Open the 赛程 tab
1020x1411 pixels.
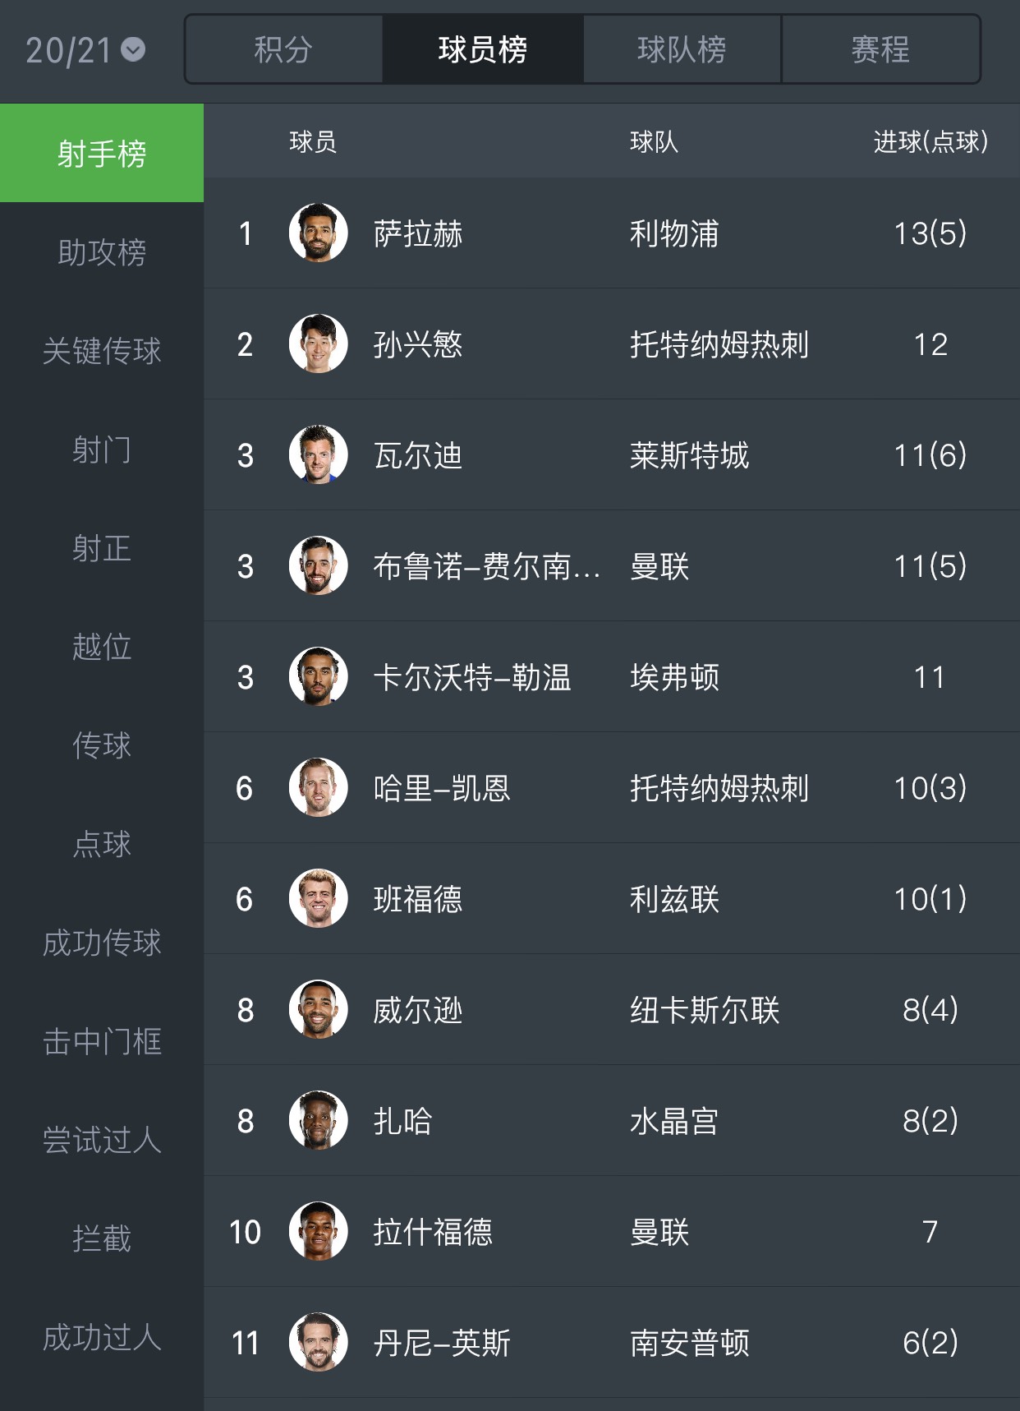(879, 51)
